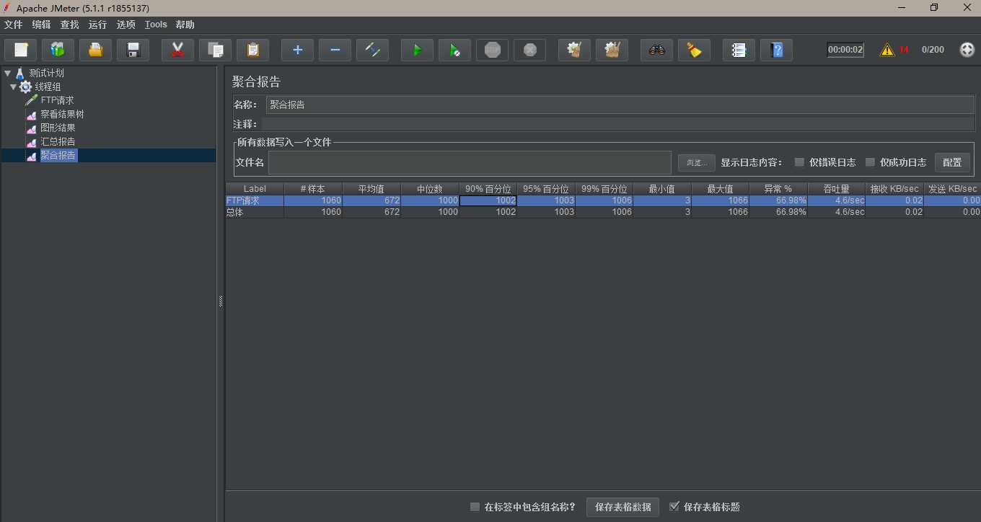Click the minus Collapse All icon
The height and width of the screenshot is (522, 981).
(x=335, y=50)
